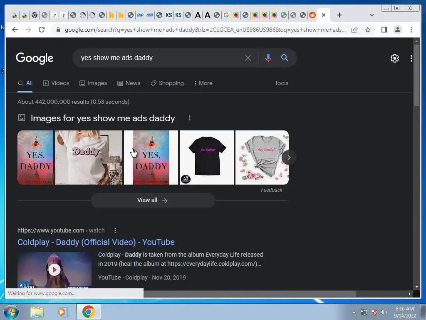Image resolution: width=426 pixels, height=320 pixels.
Task: Expand the More search filters menu
Action: pos(203,83)
